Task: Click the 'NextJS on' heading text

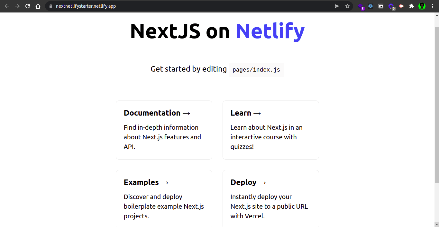Action: pos(180,31)
